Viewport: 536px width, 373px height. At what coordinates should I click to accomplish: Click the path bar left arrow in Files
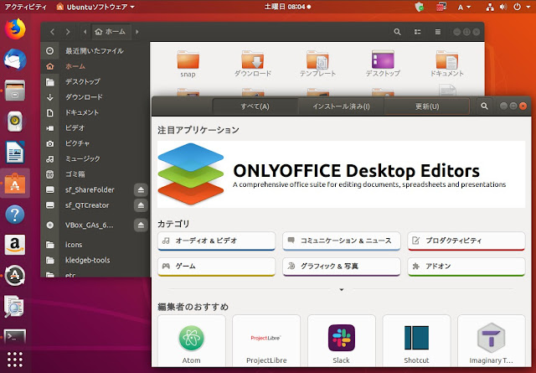pos(85,32)
